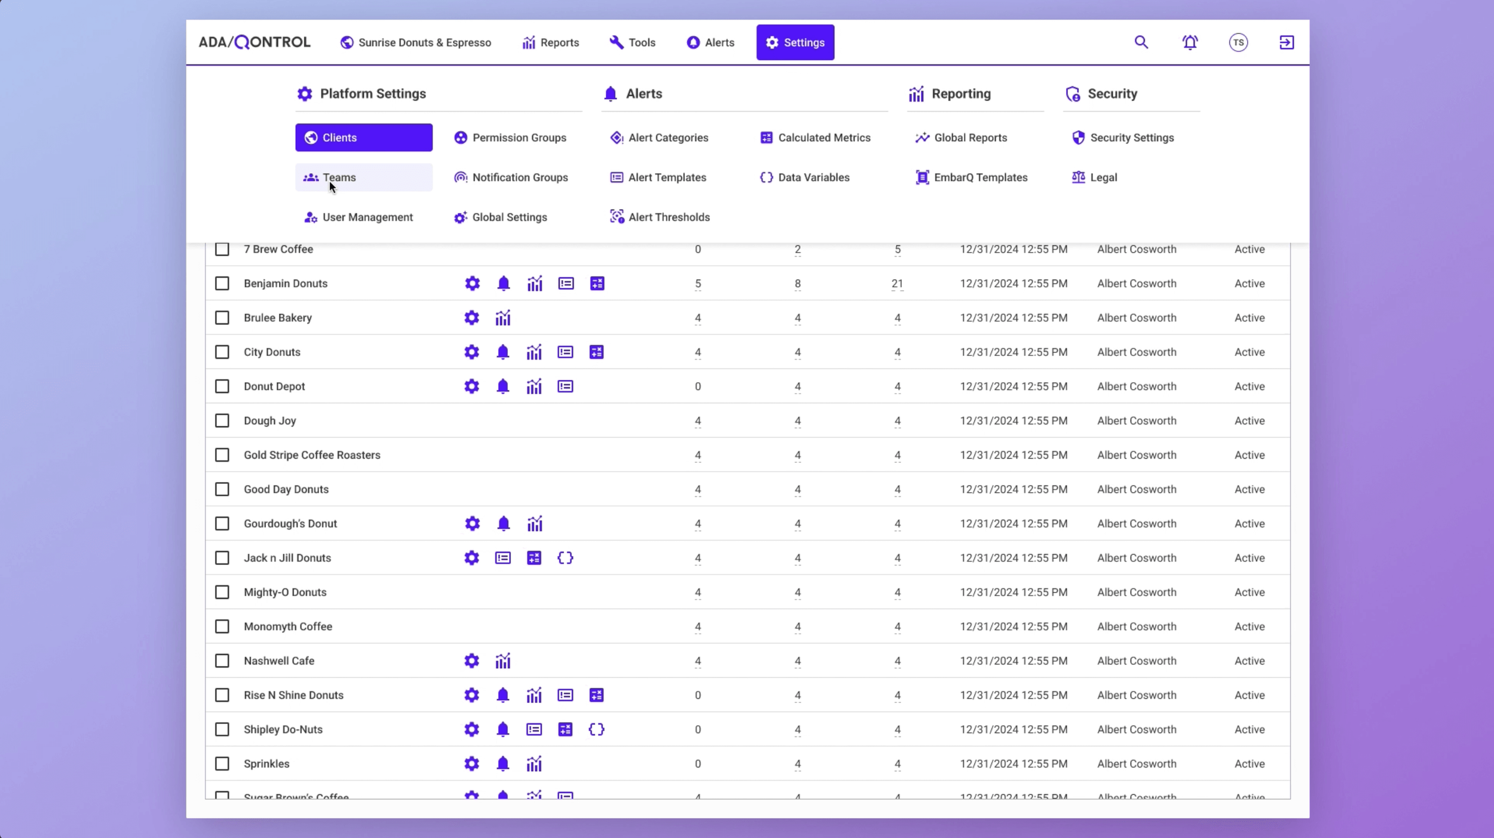Screen dimensions: 1494x838
Task: Open notifications bell in header
Action: pyautogui.click(x=1190, y=42)
